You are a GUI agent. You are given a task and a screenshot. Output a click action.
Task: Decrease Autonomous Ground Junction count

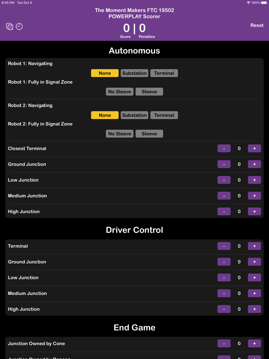224,164
